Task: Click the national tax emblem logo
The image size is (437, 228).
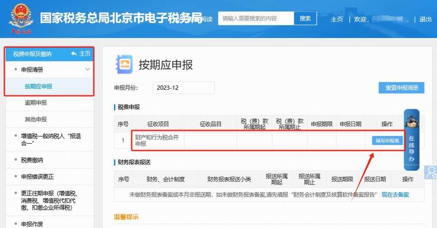Action: pyautogui.click(x=21, y=19)
